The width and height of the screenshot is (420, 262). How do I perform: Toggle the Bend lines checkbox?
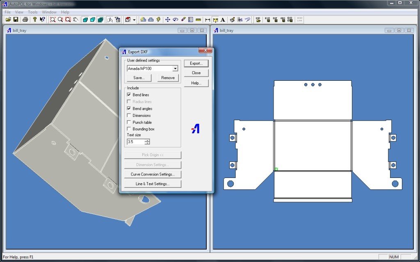pos(129,95)
